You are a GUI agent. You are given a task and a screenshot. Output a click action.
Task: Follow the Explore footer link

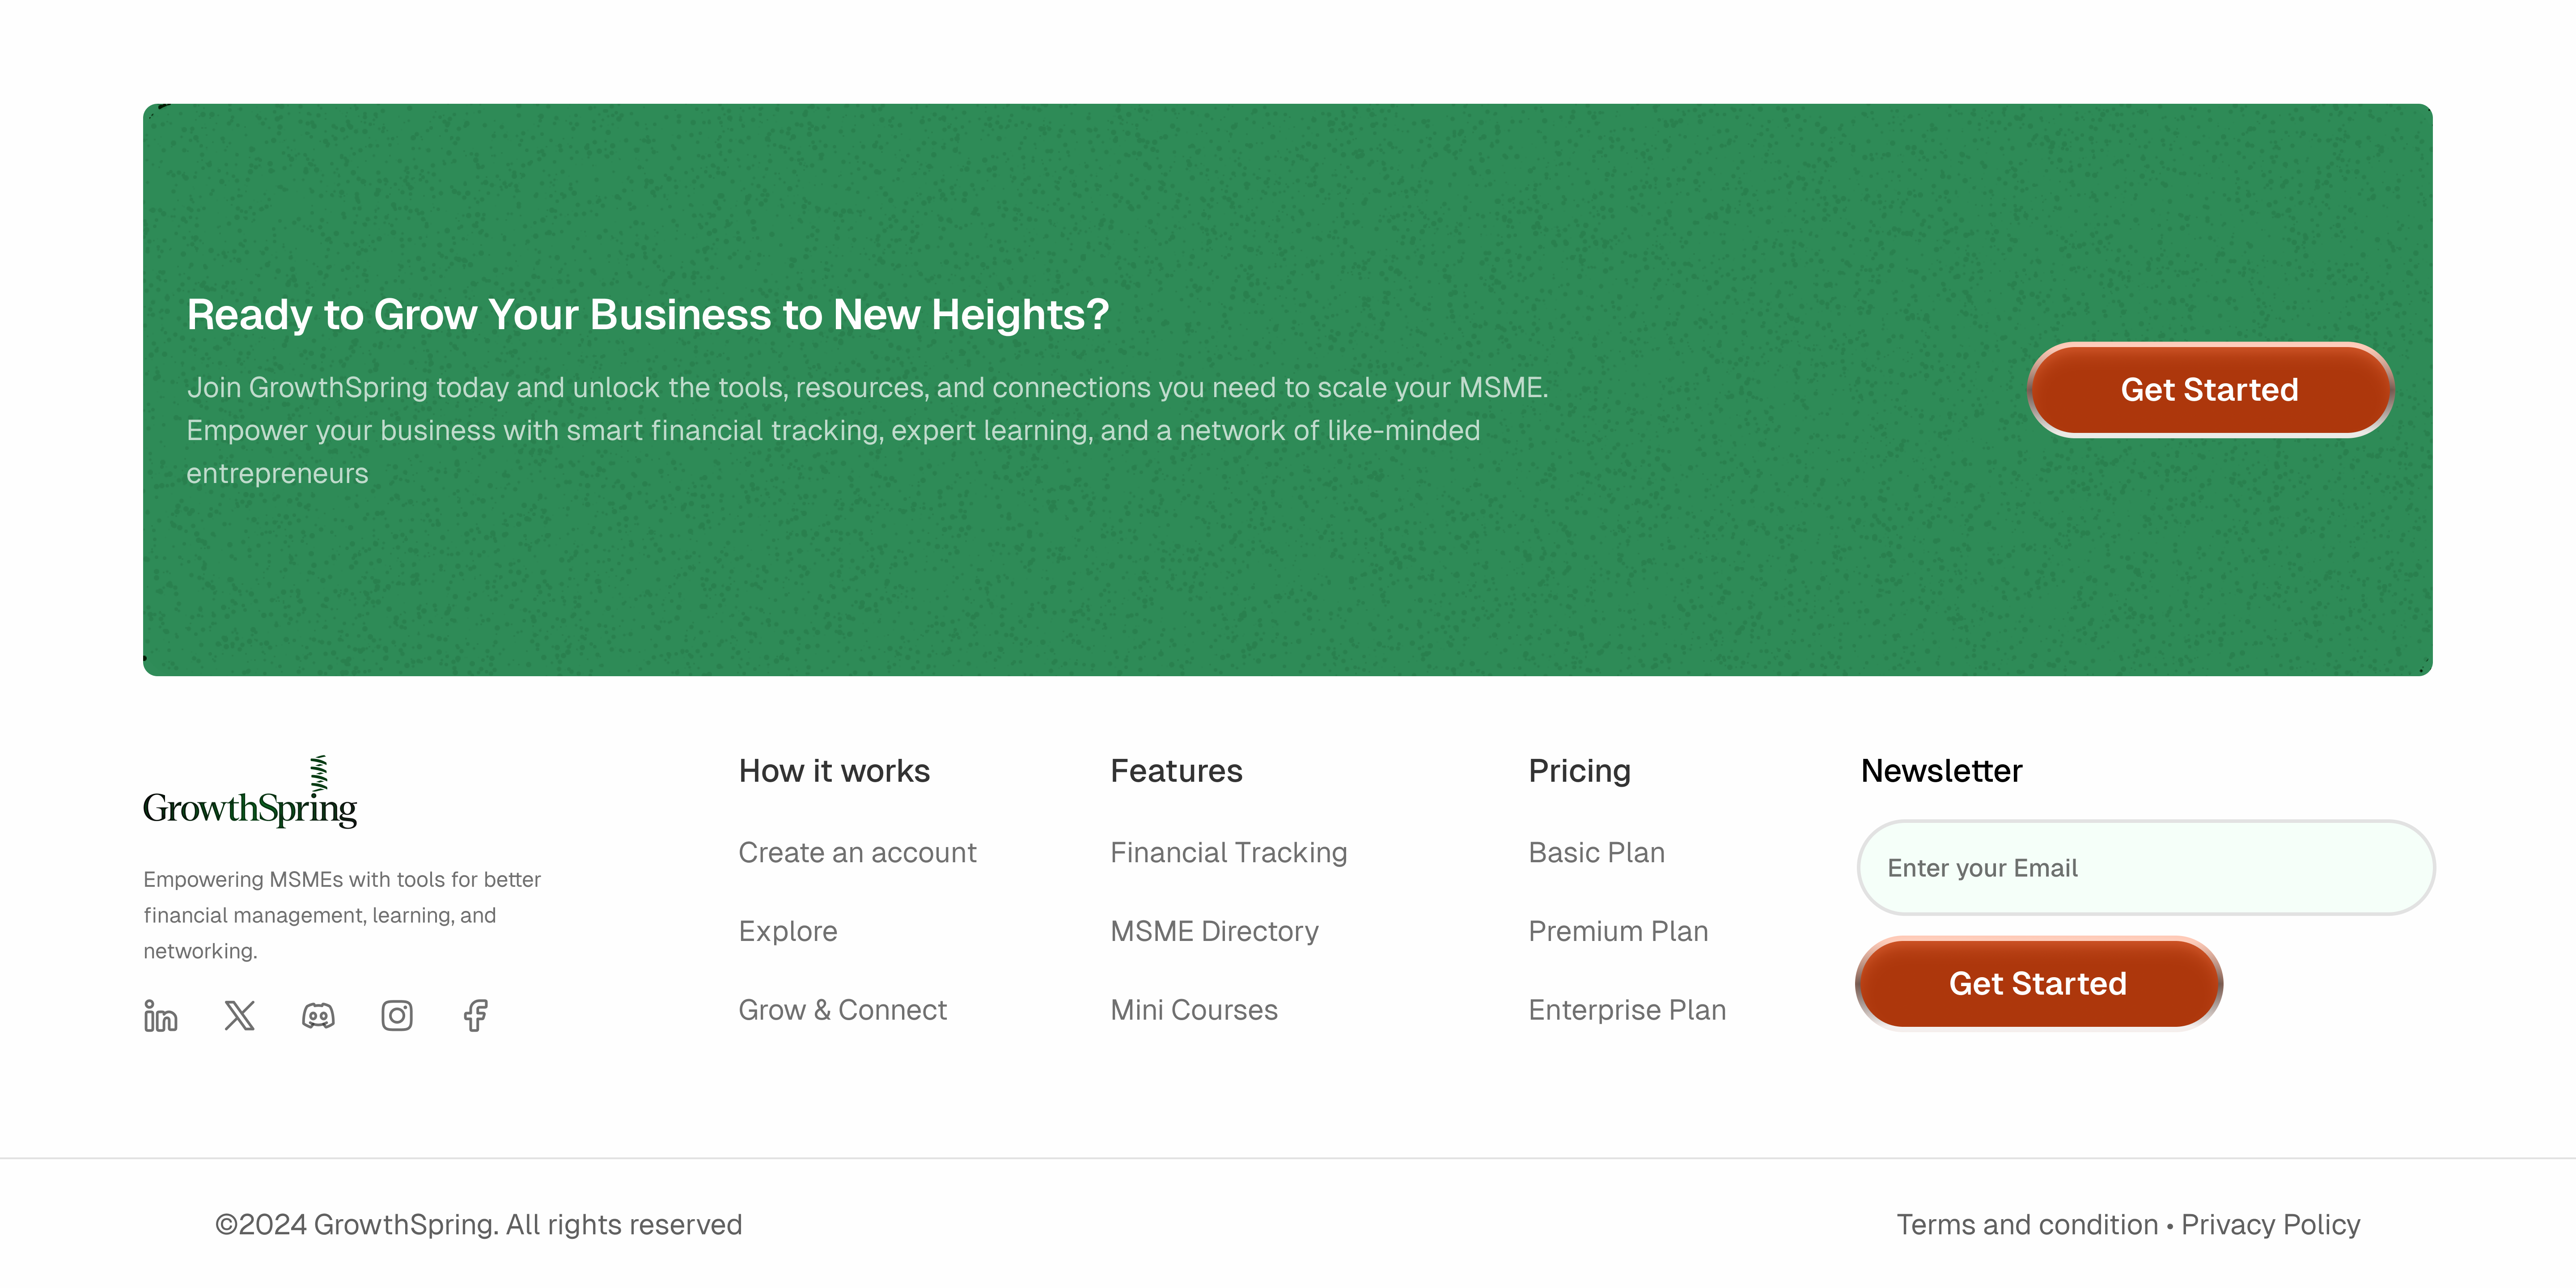coord(788,932)
